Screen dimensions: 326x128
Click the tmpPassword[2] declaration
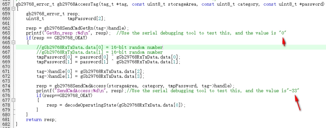click(87, 18)
